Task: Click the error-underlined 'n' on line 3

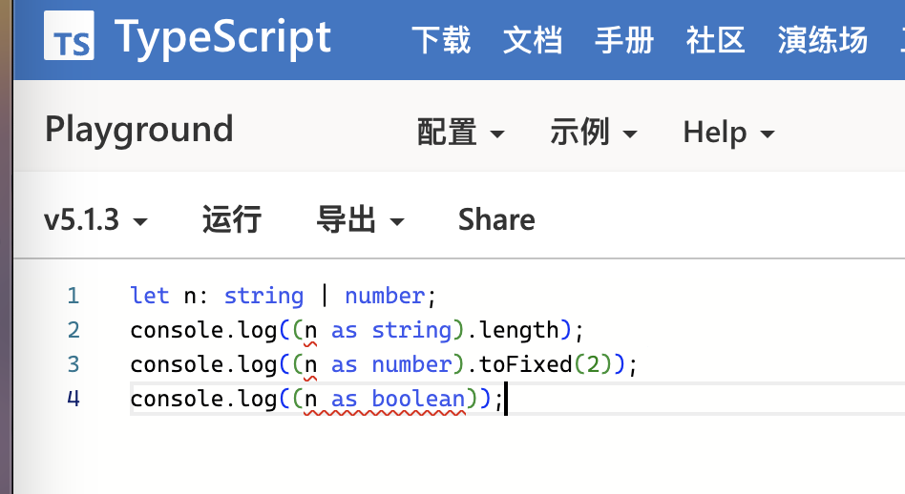Action: coord(310,365)
